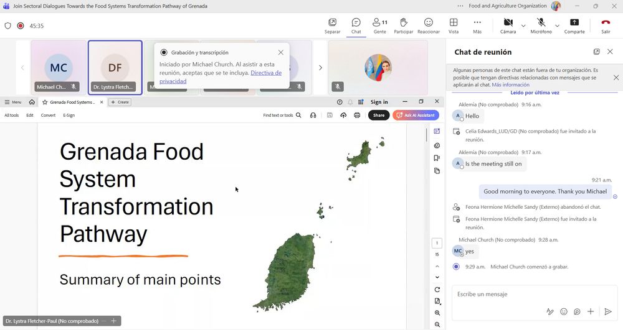
Task: Open the Gente participants list
Action: (x=380, y=26)
